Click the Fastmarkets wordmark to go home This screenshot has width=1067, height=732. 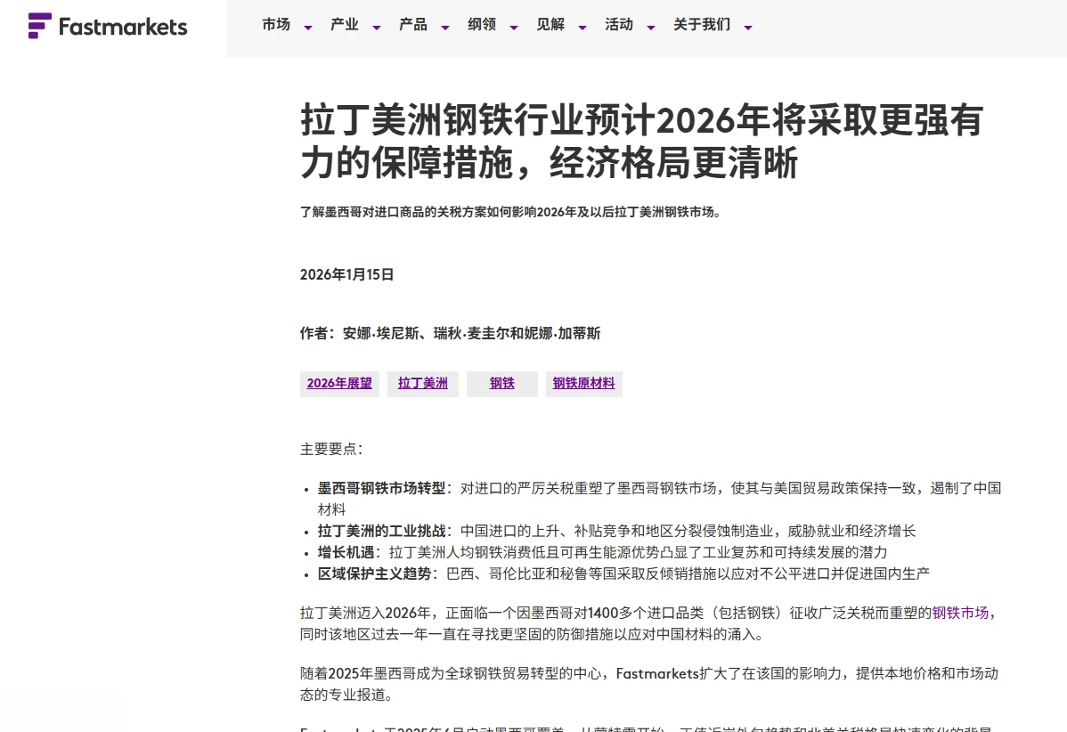122,27
